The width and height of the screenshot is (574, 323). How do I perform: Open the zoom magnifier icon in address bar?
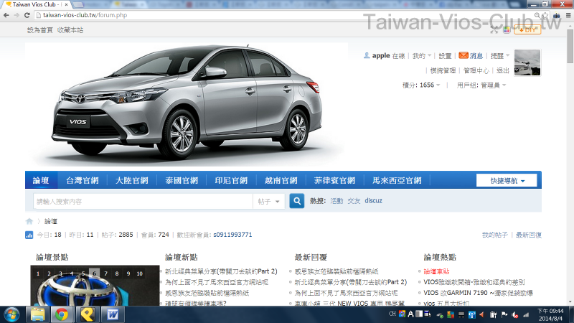[537, 15]
